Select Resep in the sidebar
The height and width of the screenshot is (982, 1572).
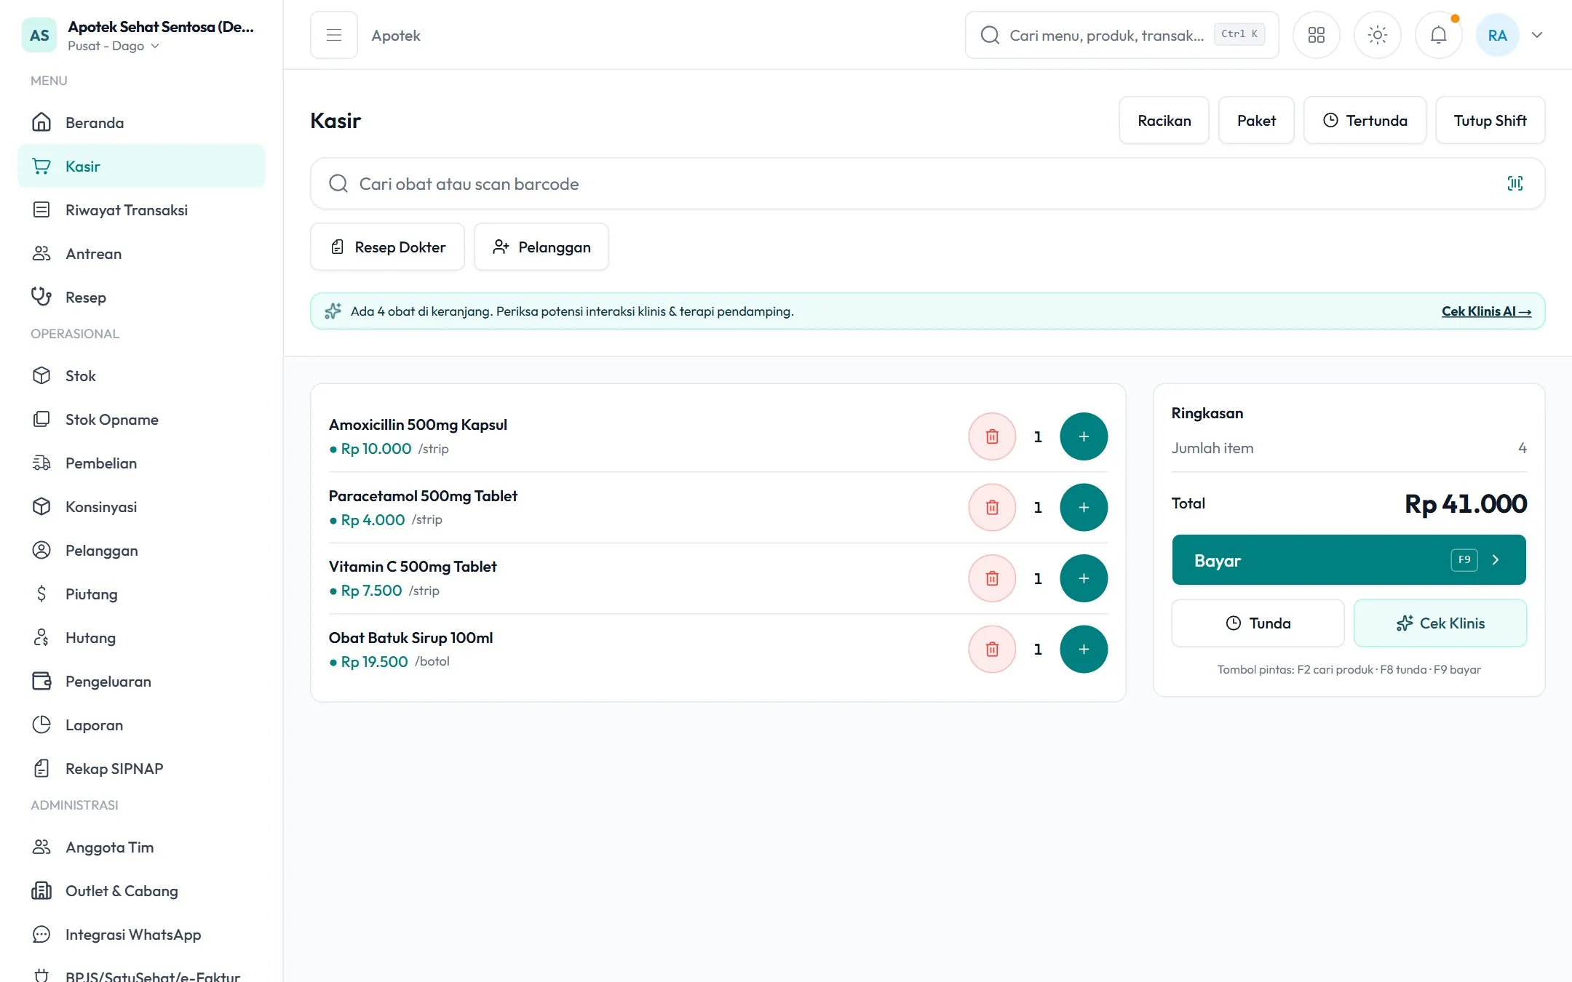tap(141, 297)
